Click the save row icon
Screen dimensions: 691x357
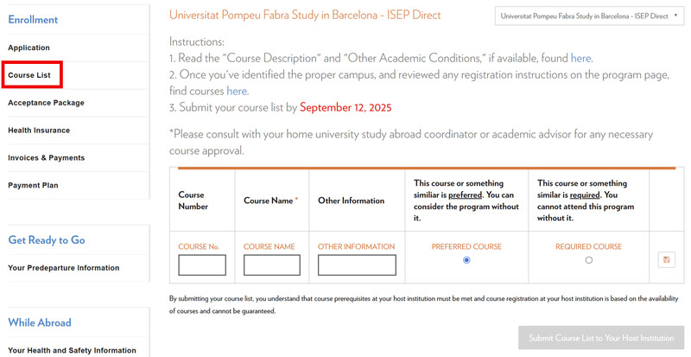pos(666,259)
